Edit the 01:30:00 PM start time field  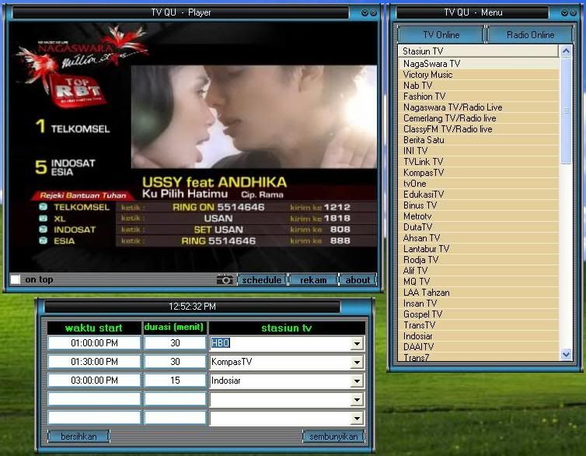click(94, 362)
